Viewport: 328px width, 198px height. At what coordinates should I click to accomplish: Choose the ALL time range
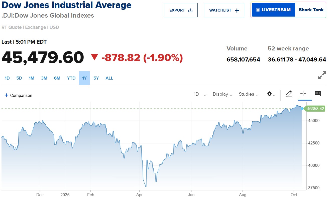click(x=109, y=78)
